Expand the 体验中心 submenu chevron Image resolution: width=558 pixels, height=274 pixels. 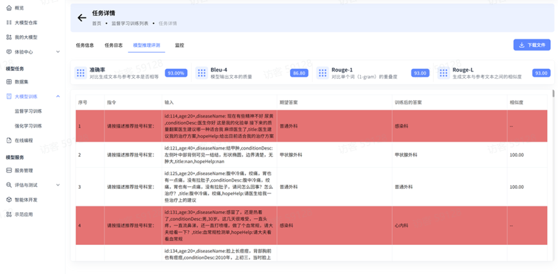[58, 52]
